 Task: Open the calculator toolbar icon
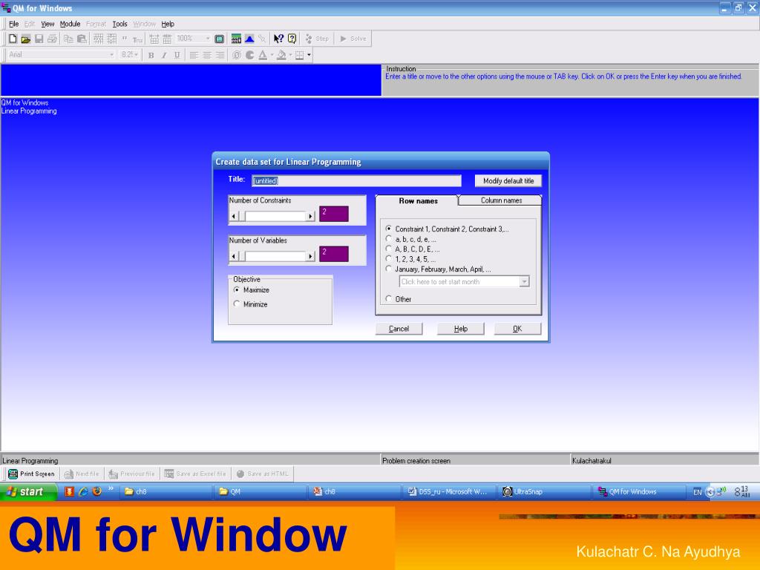(236, 39)
